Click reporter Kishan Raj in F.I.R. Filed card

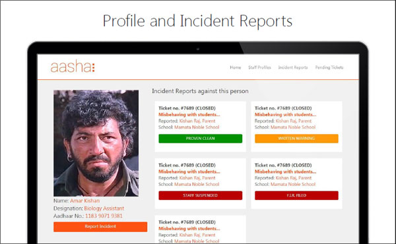(294, 178)
